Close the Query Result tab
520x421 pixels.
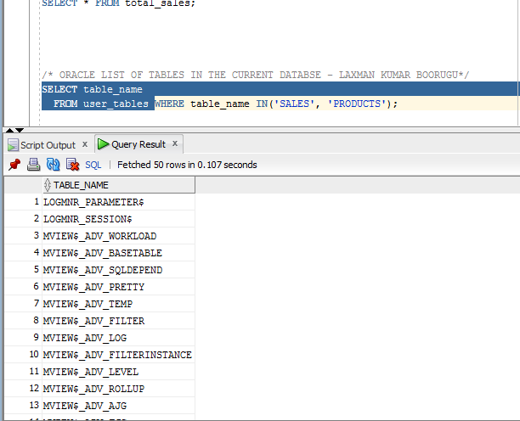point(175,143)
